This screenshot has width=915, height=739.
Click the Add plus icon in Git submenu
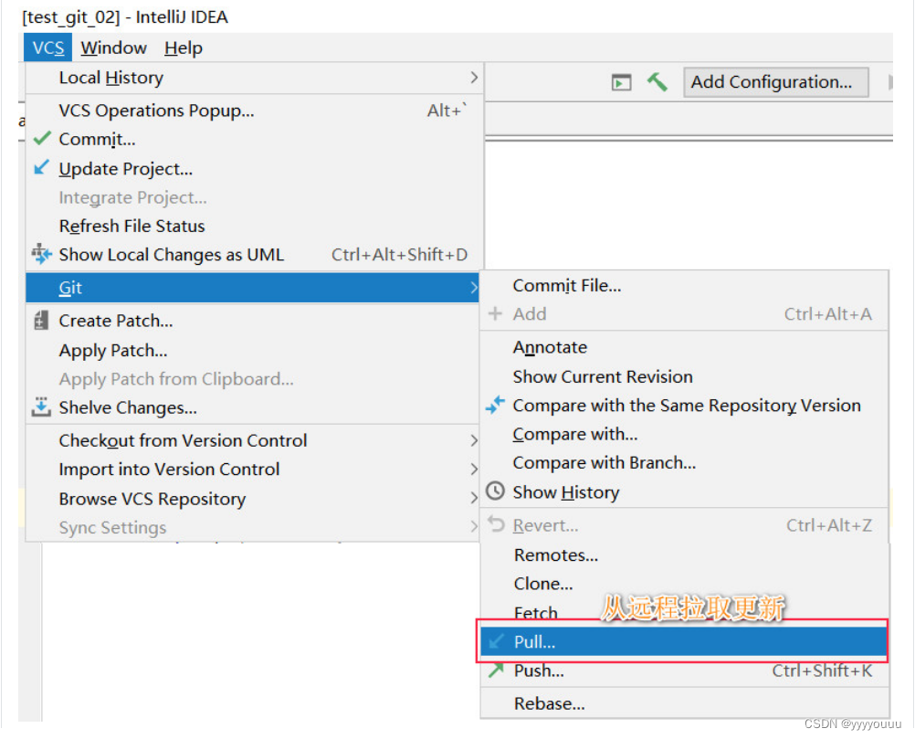[494, 313]
